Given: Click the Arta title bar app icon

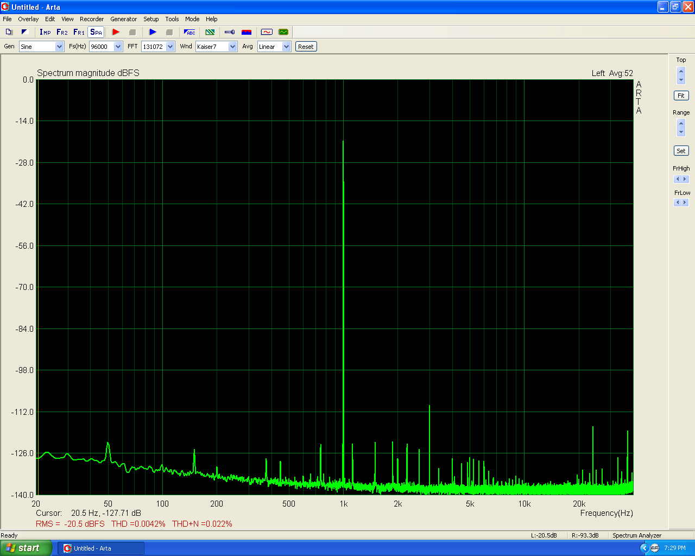Looking at the screenshot, I should (x=5, y=7).
